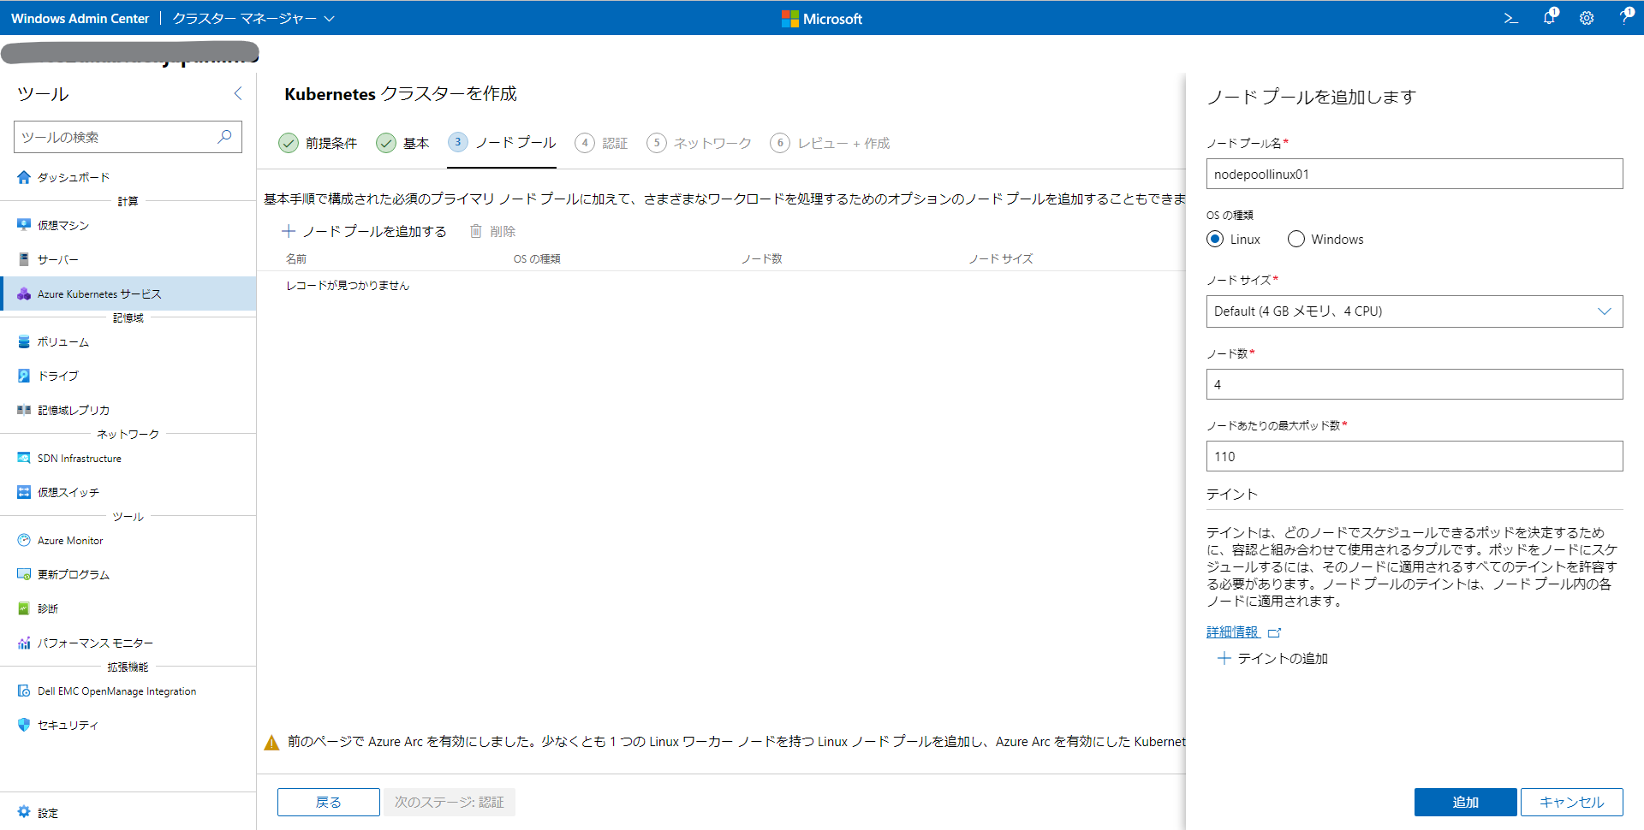1644x830 pixels.
Task: Focus the ノードあたりの最大ポッド数 field
Action: pyautogui.click(x=1415, y=456)
